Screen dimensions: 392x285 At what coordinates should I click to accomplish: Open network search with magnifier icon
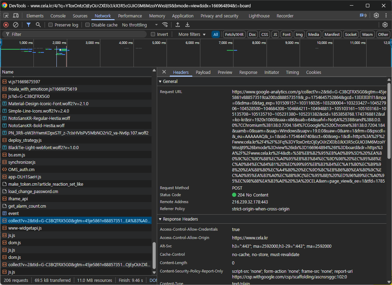coord(38,25)
